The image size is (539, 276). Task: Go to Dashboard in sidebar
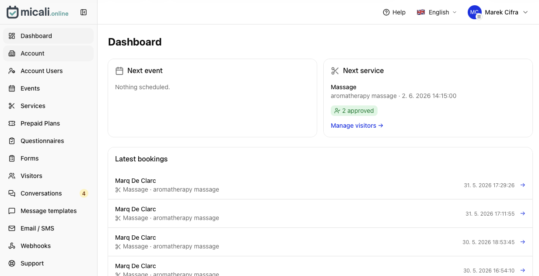point(48,36)
